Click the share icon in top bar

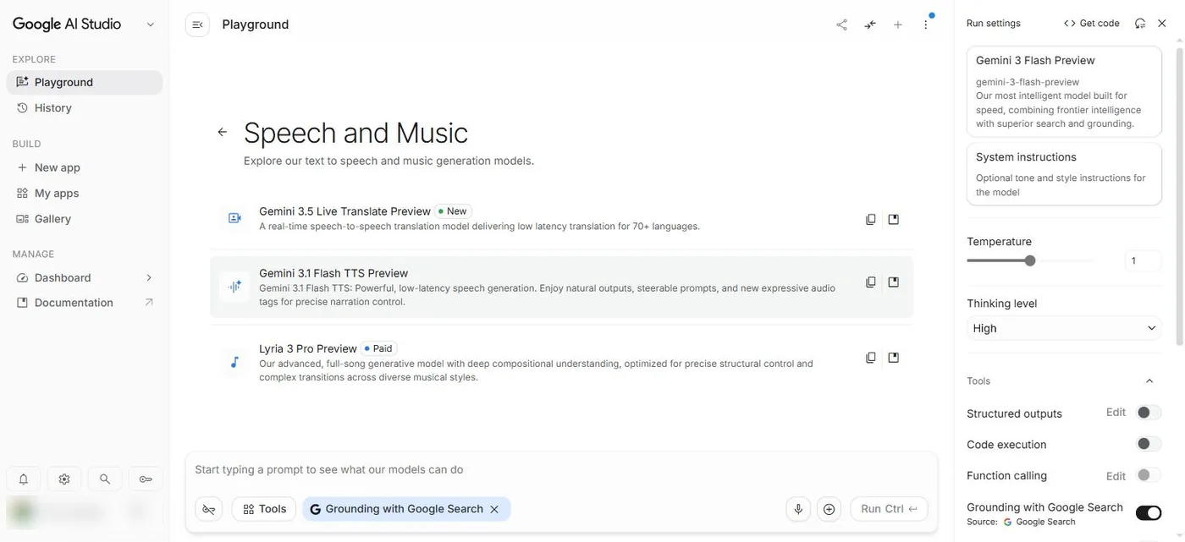[841, 25]
